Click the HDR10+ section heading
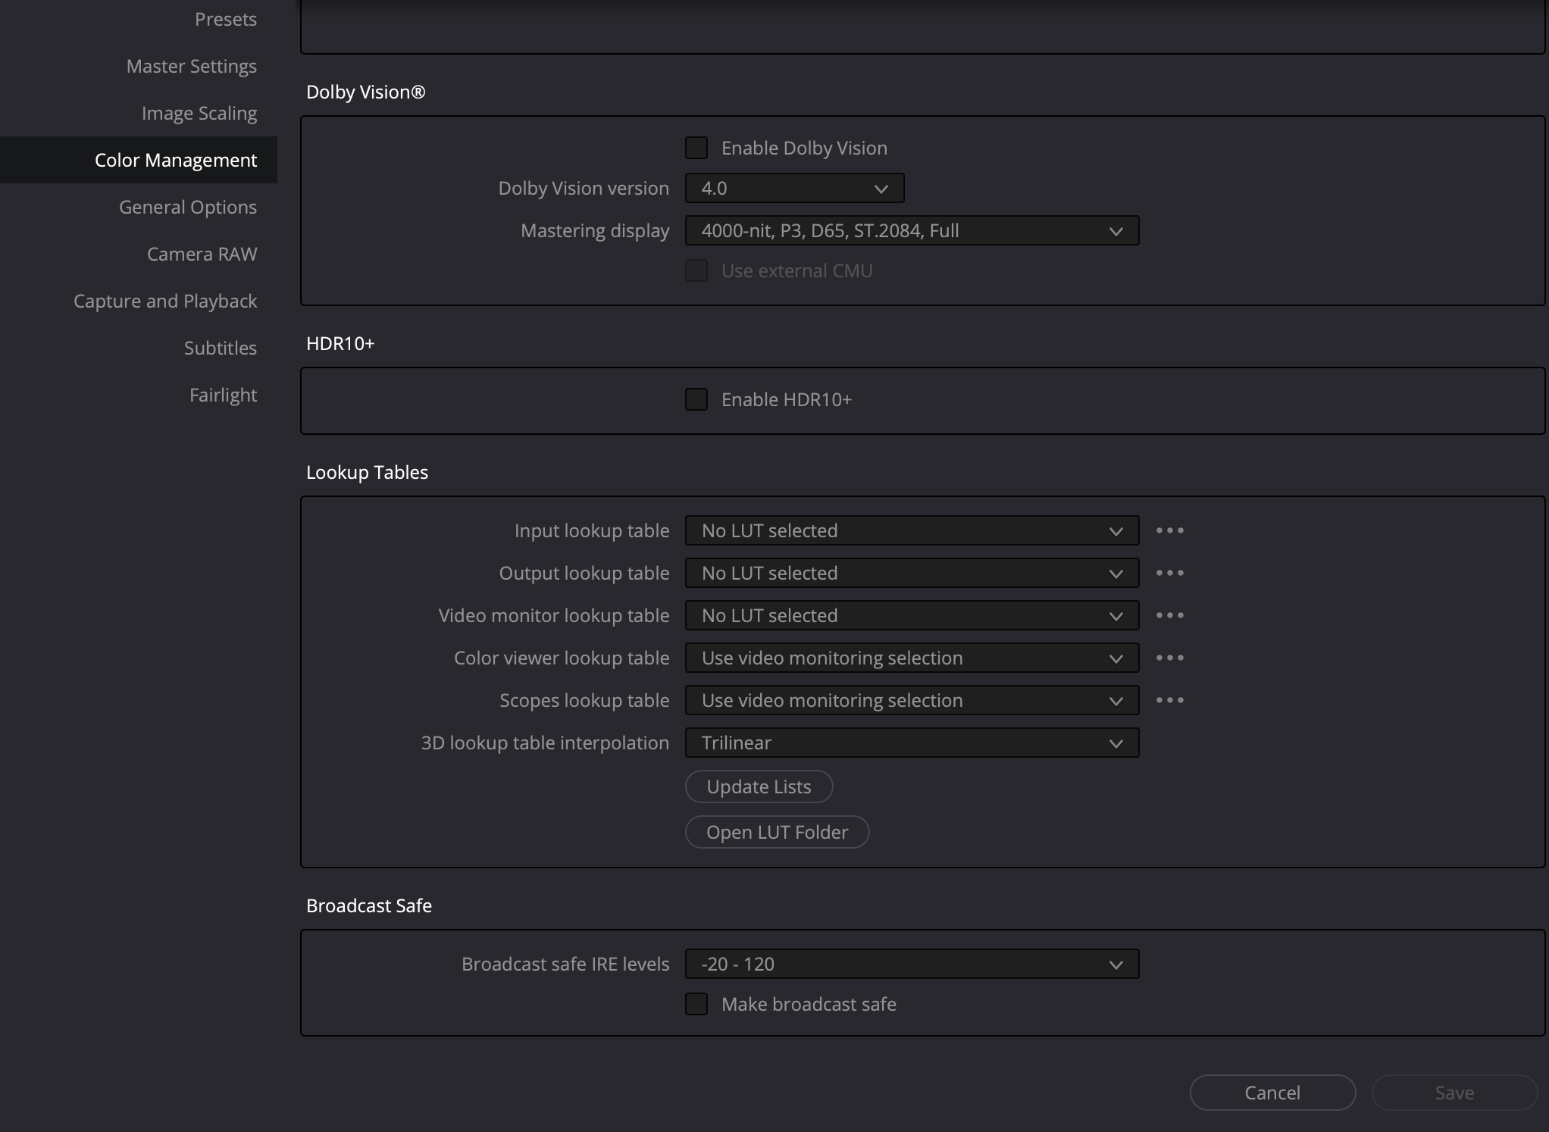 [x=340, y=343]
